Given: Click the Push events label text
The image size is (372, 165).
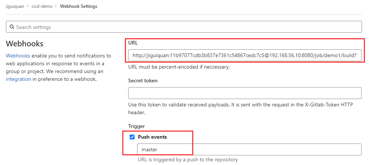Looking at the screenshot, I should coord(152,137).
